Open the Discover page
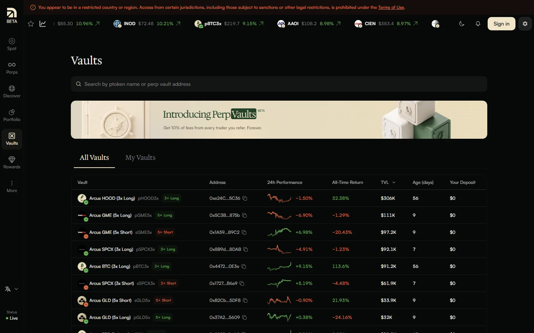The image size is (534, 333). click(12, 91)
